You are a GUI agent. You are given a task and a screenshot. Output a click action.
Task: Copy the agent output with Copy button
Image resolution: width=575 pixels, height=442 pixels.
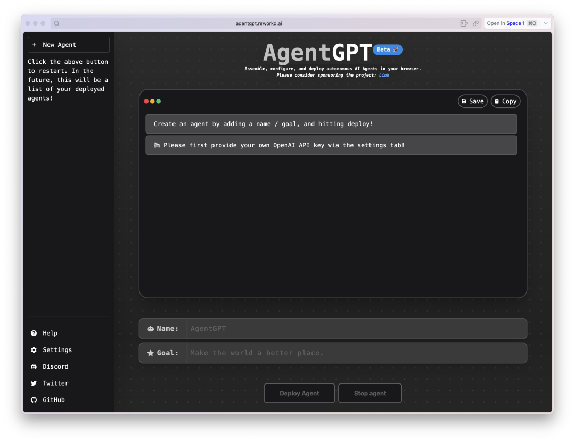(x=505, y=101)
